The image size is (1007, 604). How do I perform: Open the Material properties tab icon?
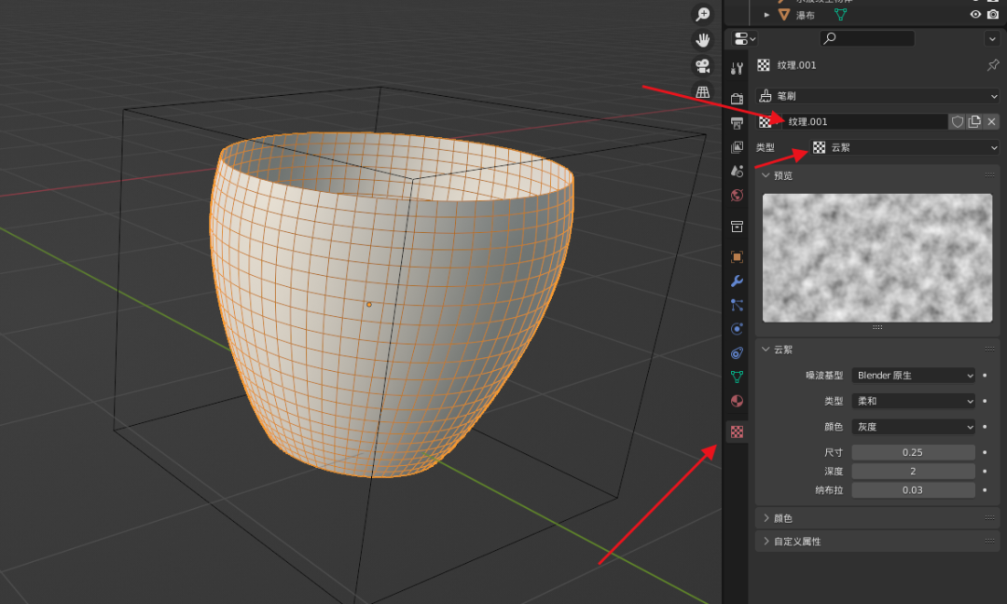coord(737,401)
